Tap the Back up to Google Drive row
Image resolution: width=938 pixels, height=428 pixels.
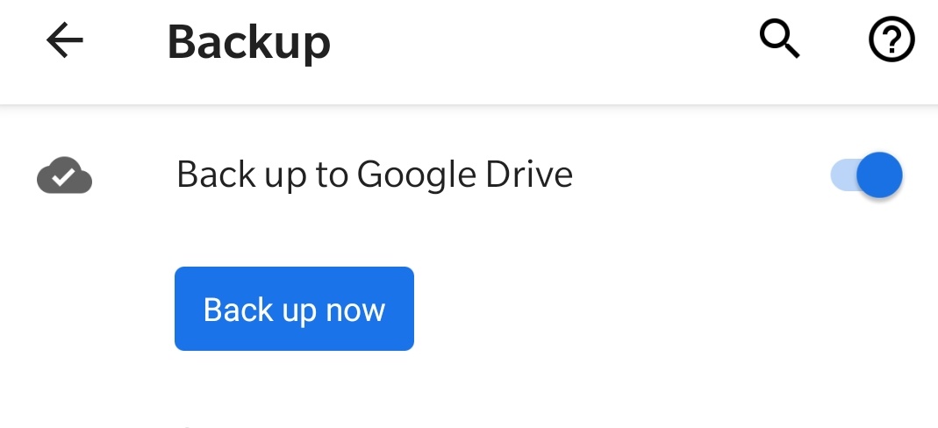(469, 175)
